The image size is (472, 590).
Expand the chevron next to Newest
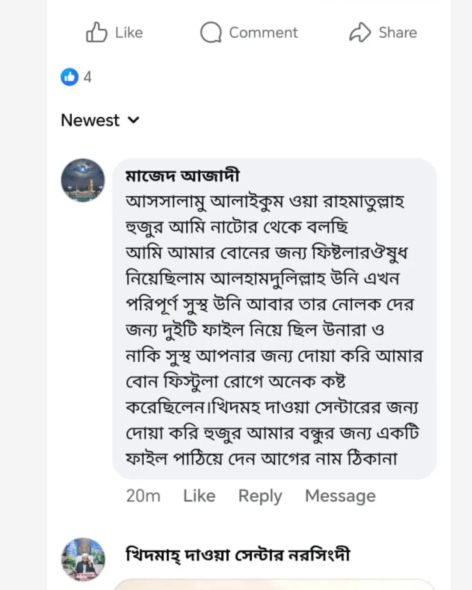(x=134, y=120)
